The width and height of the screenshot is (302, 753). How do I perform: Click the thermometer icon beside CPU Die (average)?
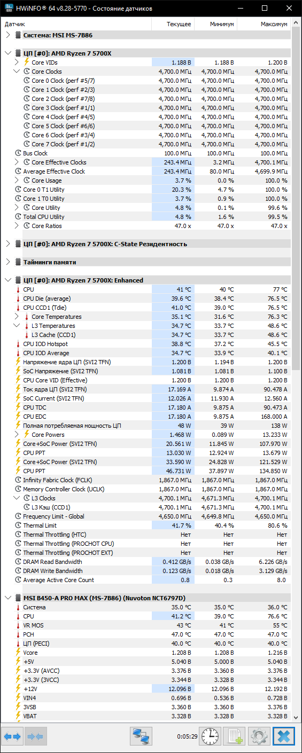18,299
